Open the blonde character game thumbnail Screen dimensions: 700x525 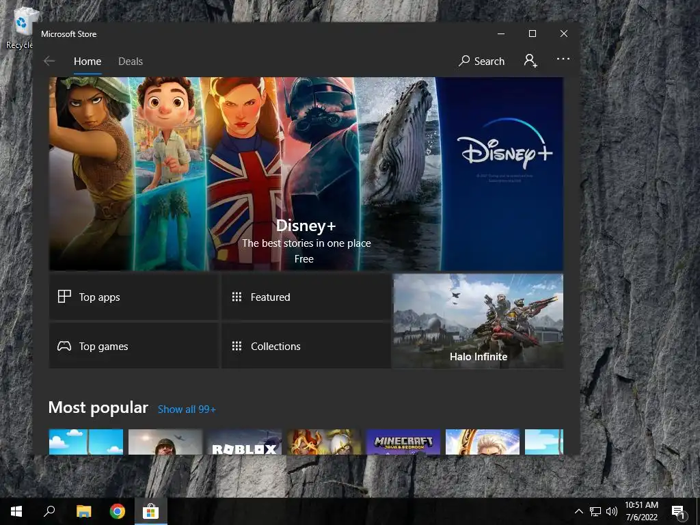[483, 442]
